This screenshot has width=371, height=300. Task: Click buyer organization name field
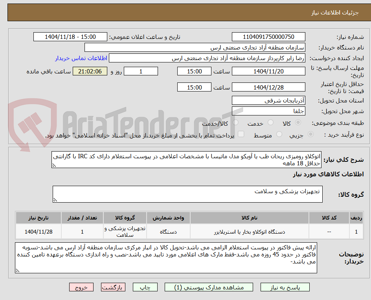coord(195,48)
